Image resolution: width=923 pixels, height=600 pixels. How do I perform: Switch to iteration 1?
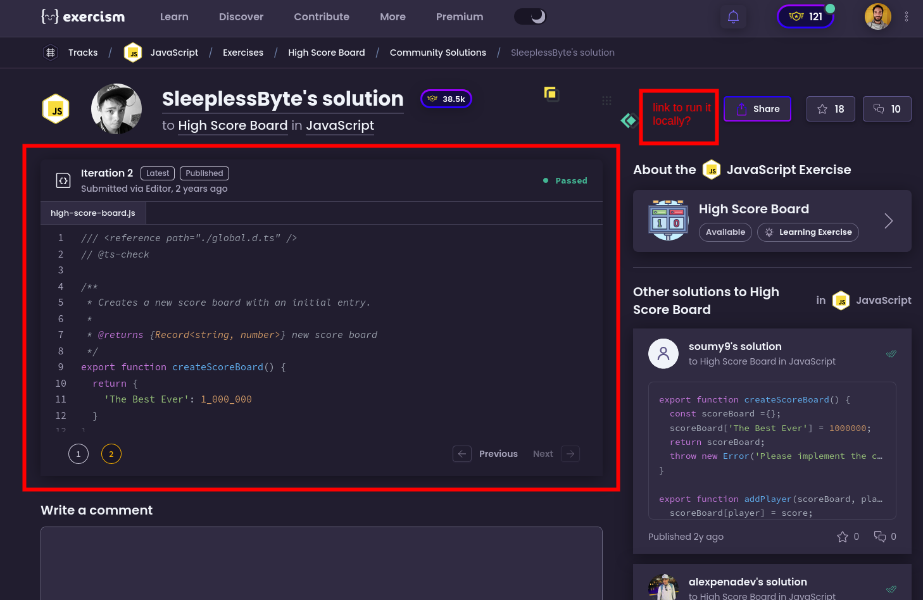coord(78,454)
